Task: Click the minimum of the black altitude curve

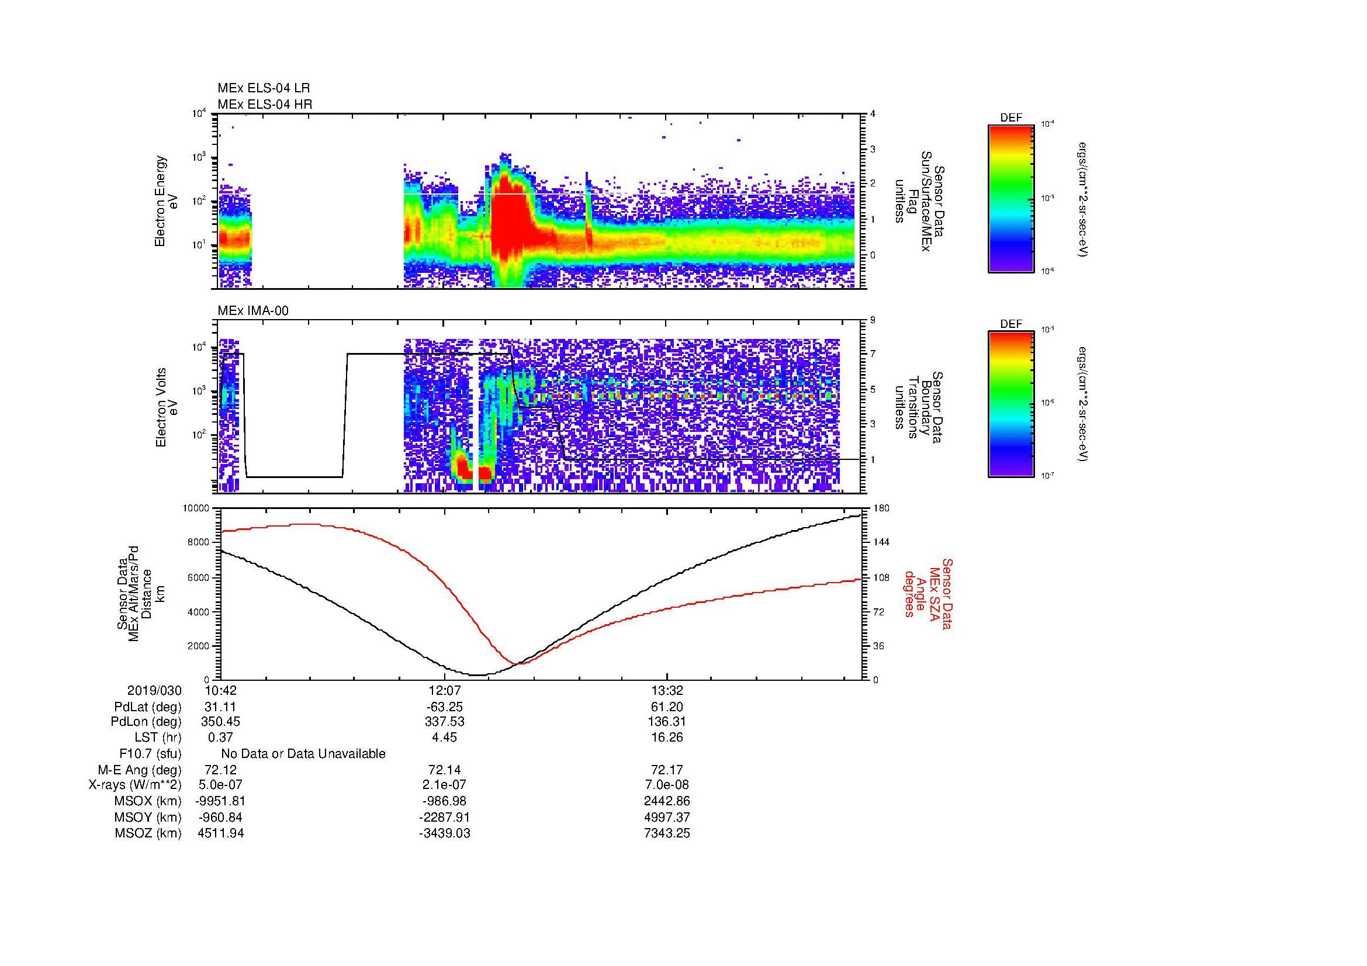Action: pos(478,675)
